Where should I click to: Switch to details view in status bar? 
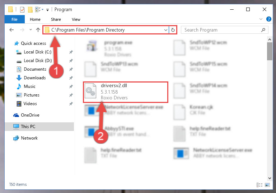click(x=259, y=185)
